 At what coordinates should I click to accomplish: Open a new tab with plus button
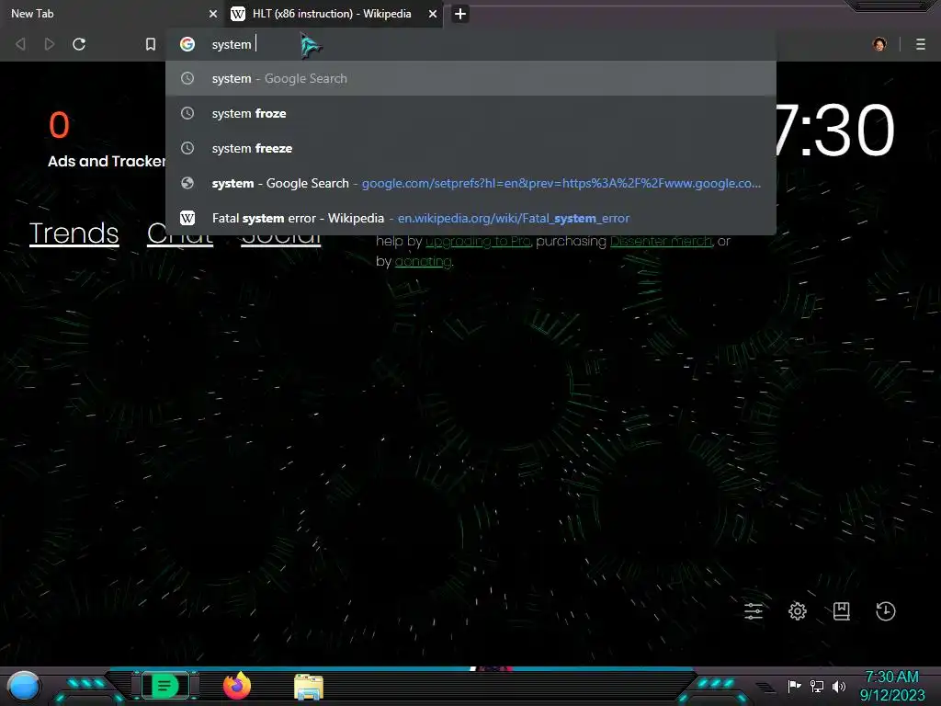460,14
